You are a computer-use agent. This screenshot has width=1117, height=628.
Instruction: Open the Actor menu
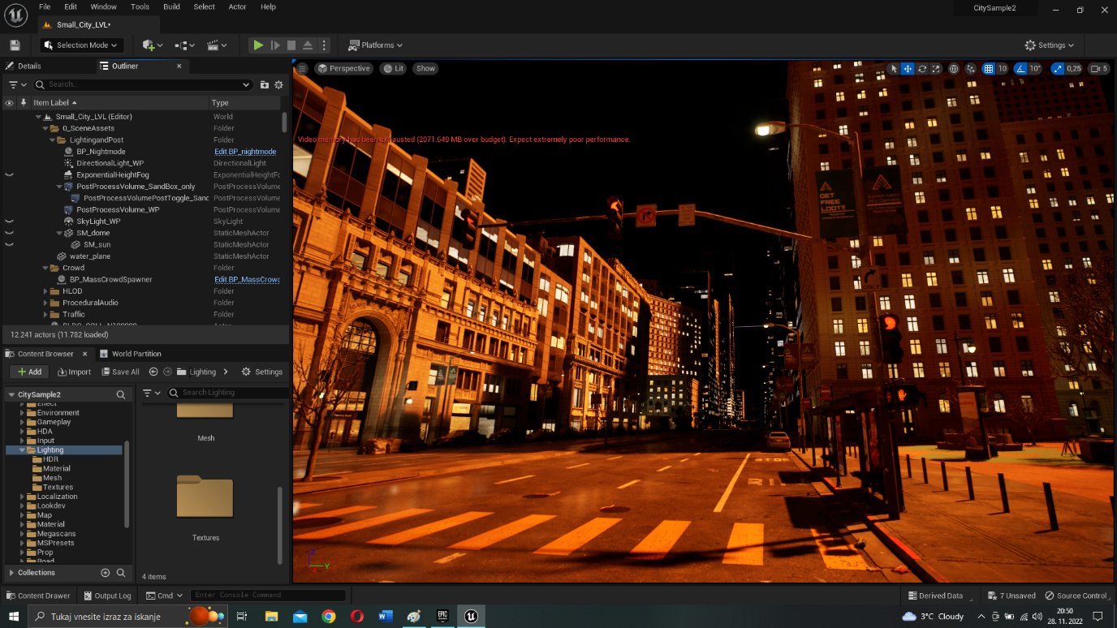(237, 6)
